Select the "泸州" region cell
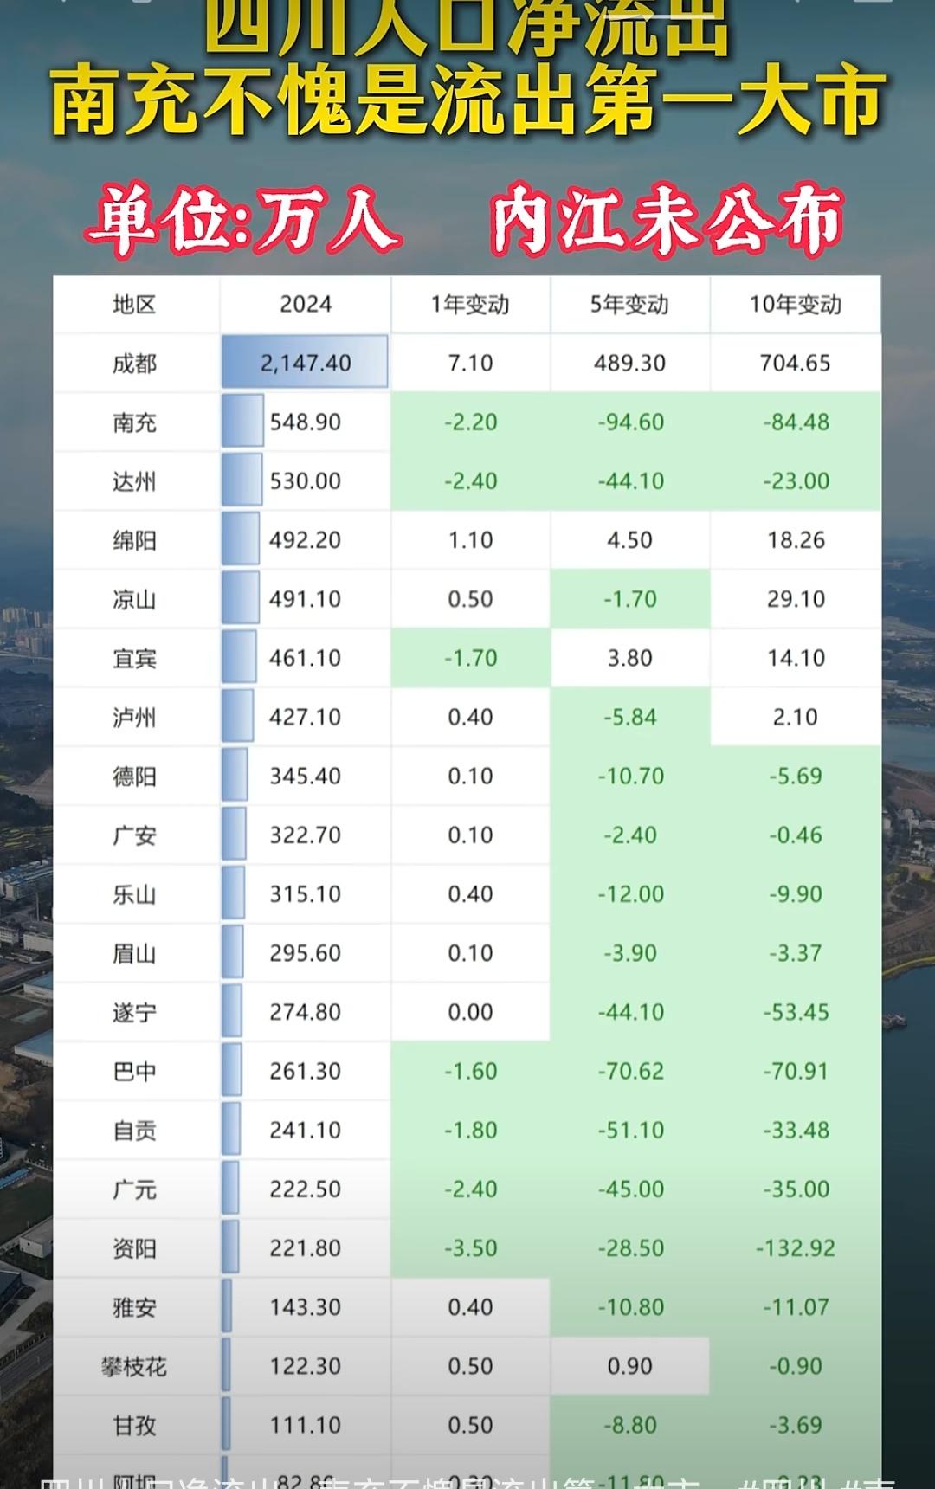The width and height of the screenshot is (935, 1489). tap(134, 717)
